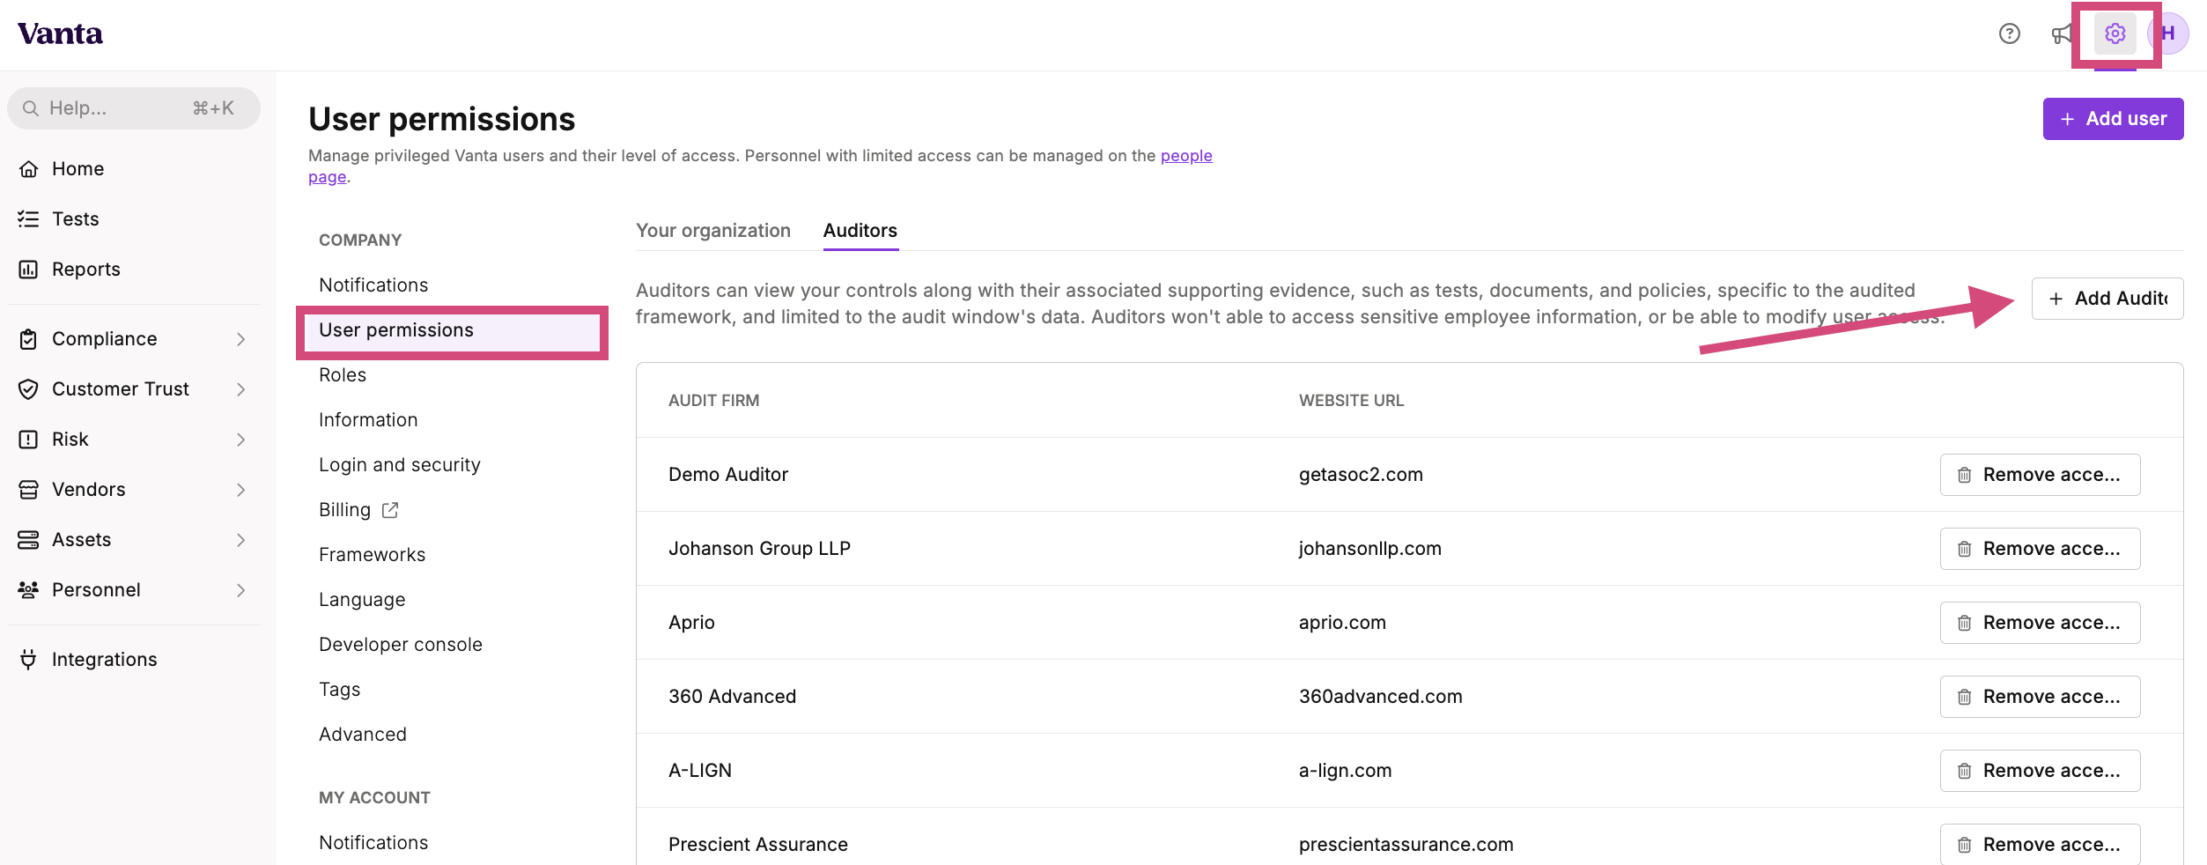Viewport: 2207px width, 865px height.
Task: Expand the Vendors section chevron
Action: (240, 490)
